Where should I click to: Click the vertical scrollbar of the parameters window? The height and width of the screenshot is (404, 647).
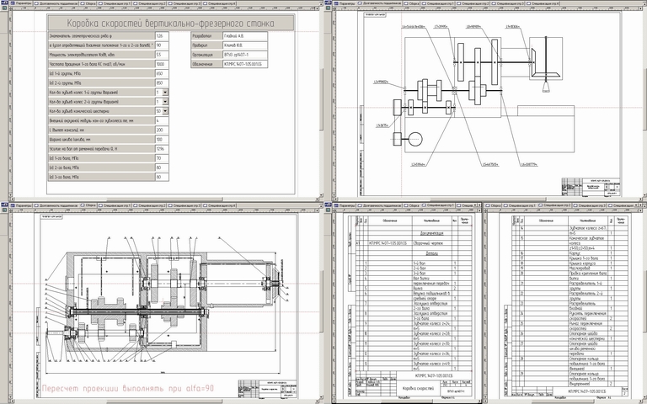[x=321, y=99]
